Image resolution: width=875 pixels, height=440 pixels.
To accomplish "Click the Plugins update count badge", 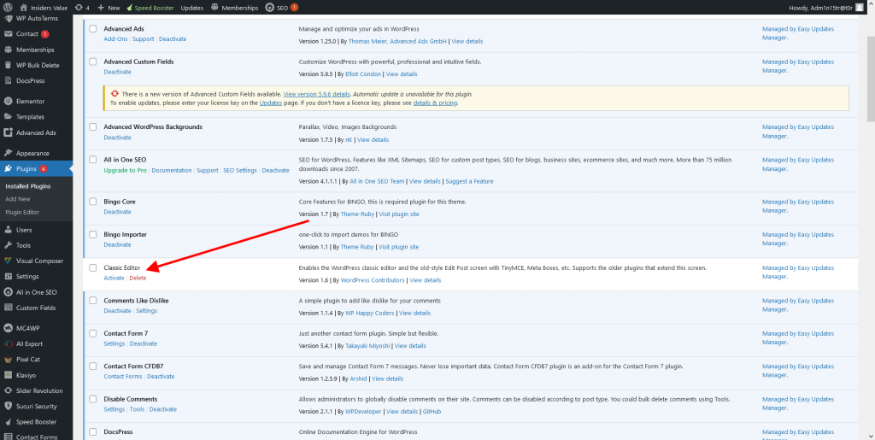I will click(43, 168).
